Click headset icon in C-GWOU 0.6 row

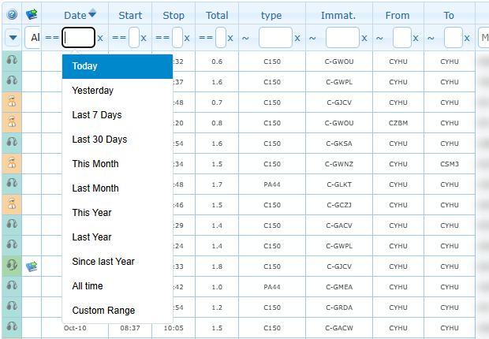click(x=12, y=60)
